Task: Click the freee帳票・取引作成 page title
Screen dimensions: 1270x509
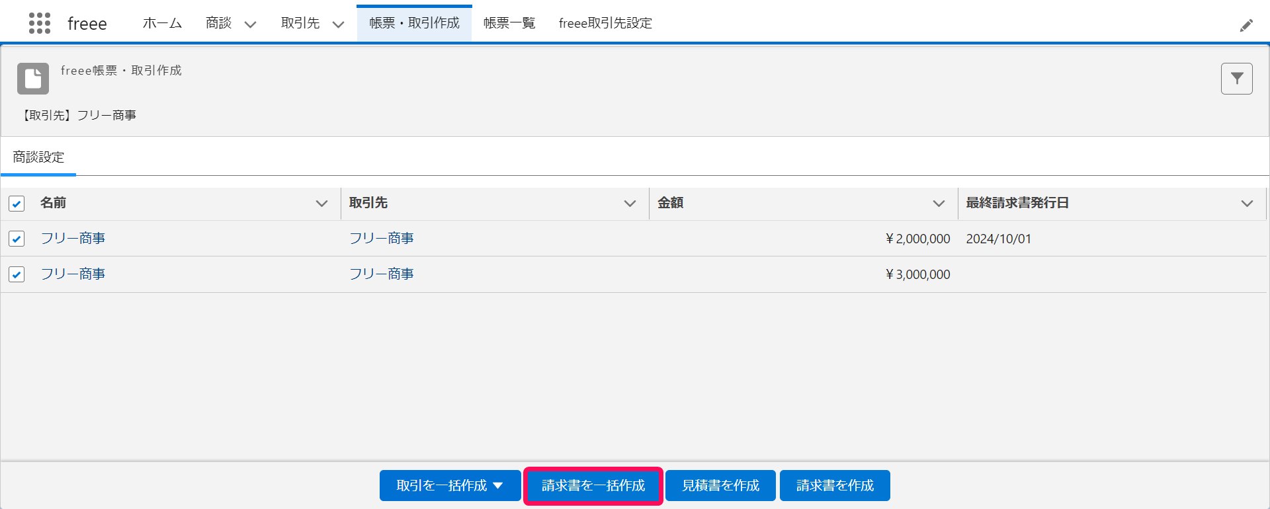Action: 121,70
